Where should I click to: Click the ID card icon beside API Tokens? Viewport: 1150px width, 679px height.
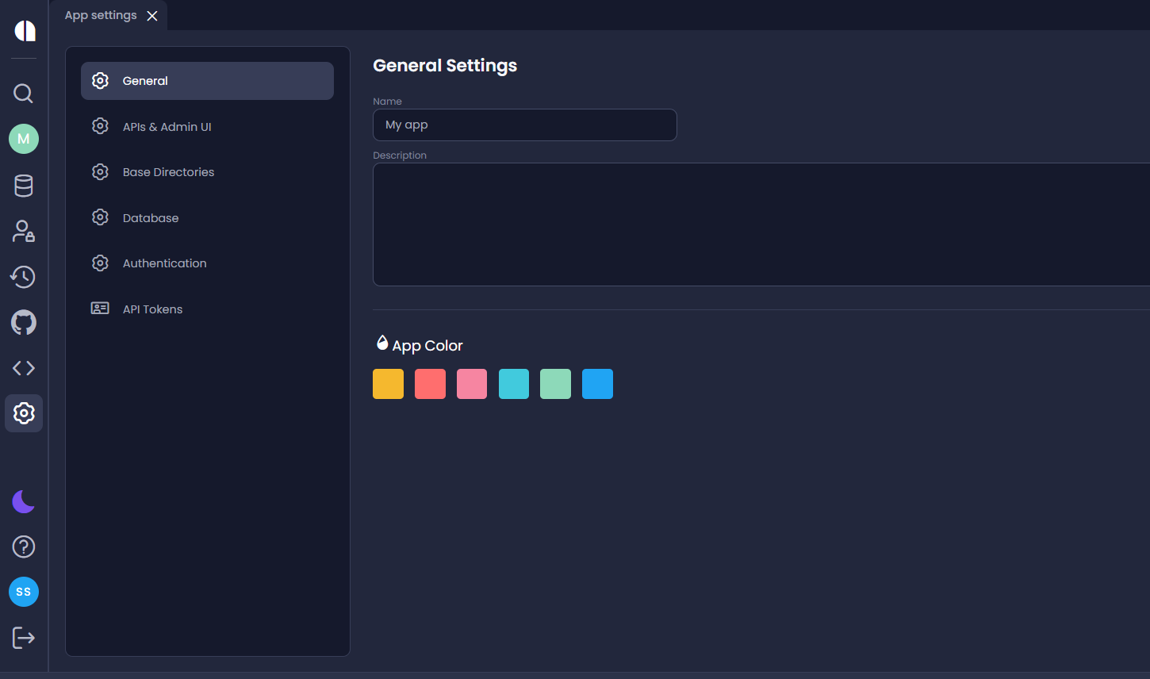(x=100, y=309)
